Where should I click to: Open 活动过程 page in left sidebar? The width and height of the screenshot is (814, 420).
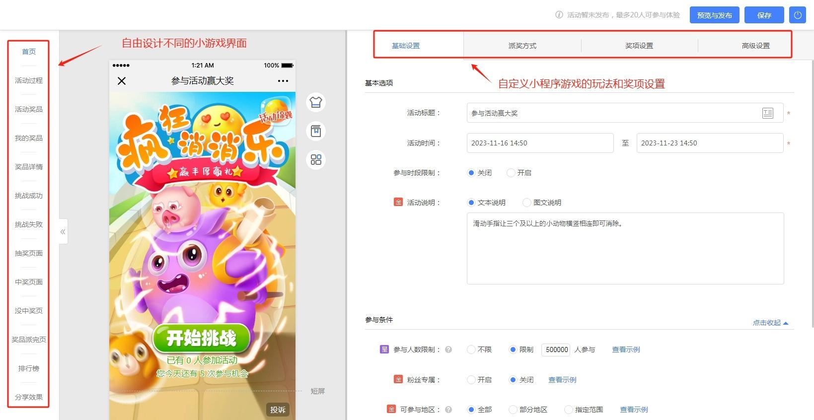click(x=29, y=80)
